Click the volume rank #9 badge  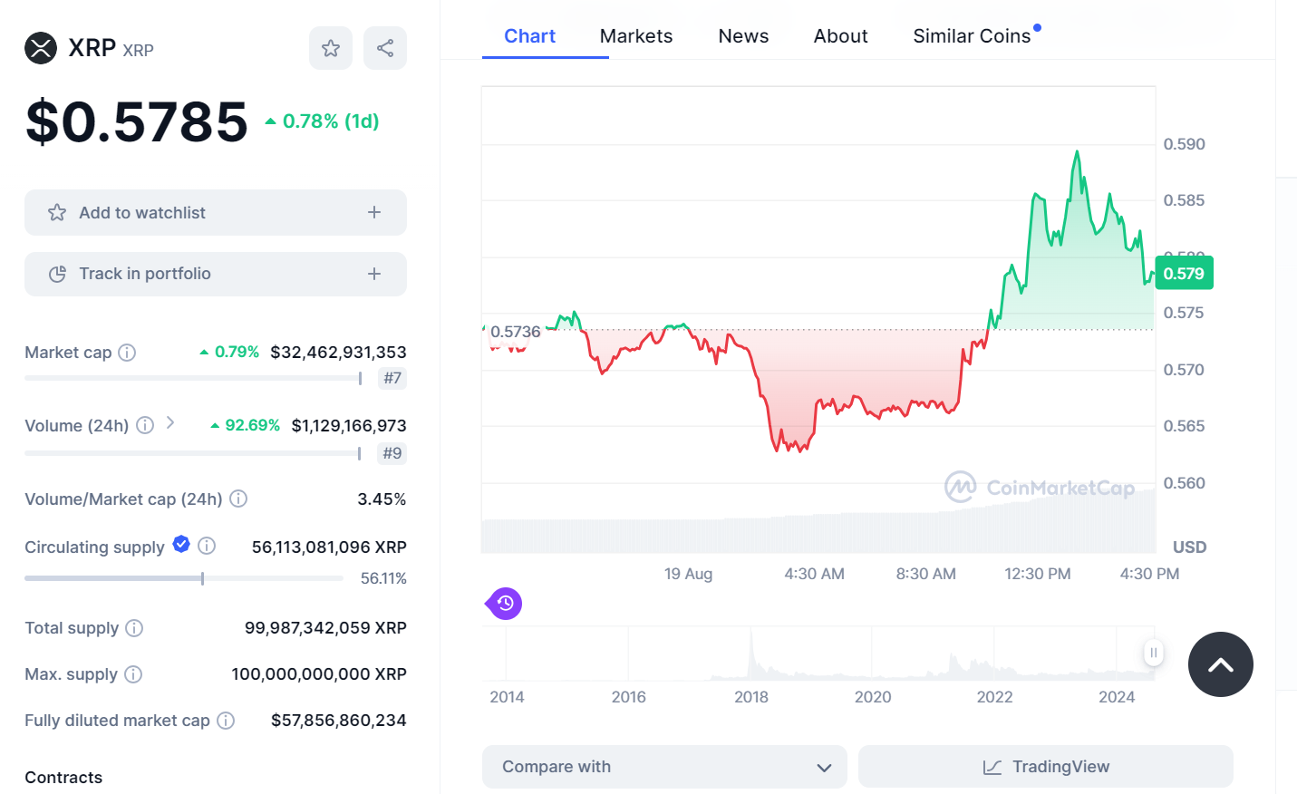pos(392,453)
